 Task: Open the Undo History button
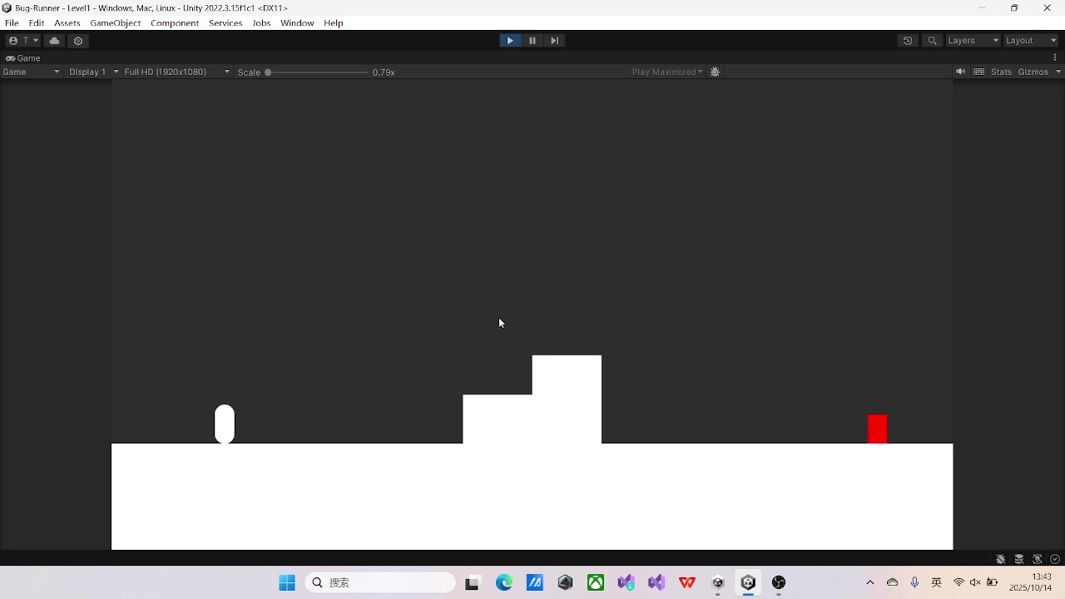point(908,41)
